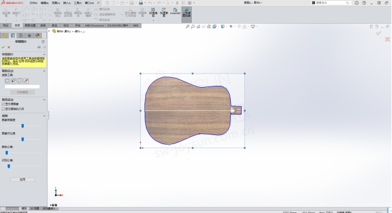Click the Instant2D toolbar icon
This screenshot has height=213, width=392.
point(175,11)
